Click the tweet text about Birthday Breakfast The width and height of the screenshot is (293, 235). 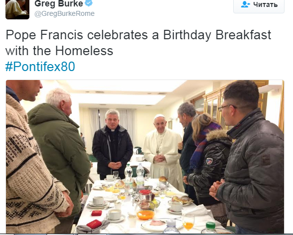[139, 43]
